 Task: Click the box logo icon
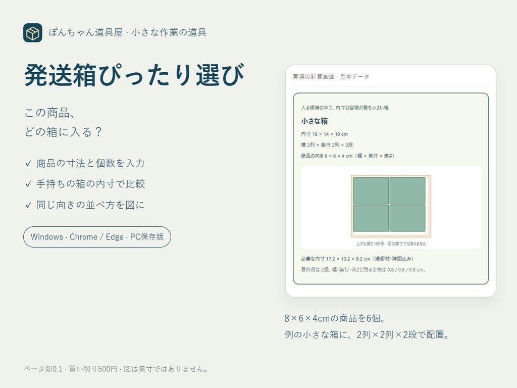(x=33, y=33)
